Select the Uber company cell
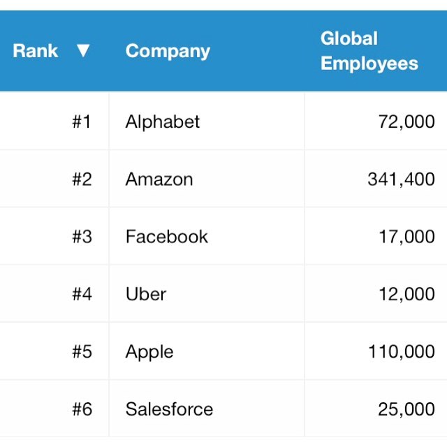447x447 pixels. pyautogui.click(x=207, y=293)
